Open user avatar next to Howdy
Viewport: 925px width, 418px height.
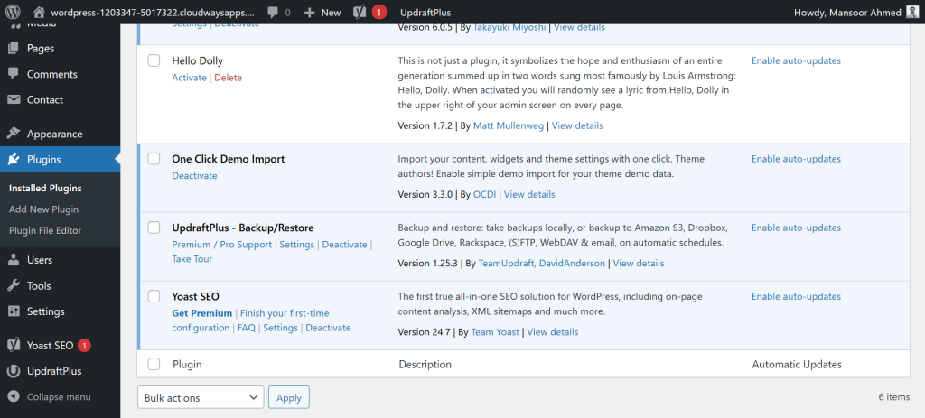click(912, 12)
